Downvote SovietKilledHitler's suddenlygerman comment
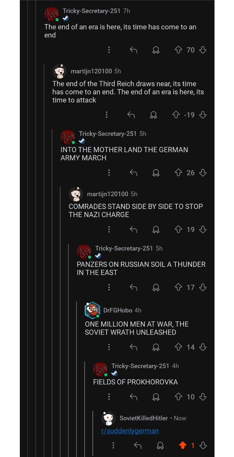The width and height of the screenshot is (234, 457). pos(203,445)
